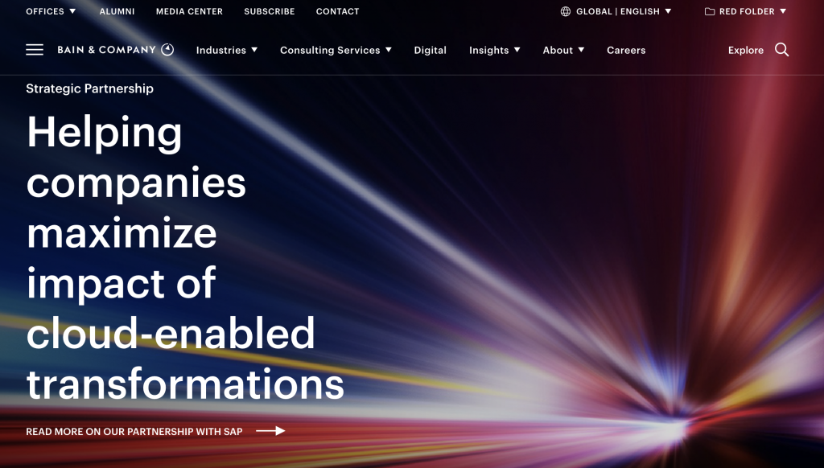Image resolution: width=824 pixels, height=468 pixels.
Task: Expand the Insights menu
Action: [494, 50]
